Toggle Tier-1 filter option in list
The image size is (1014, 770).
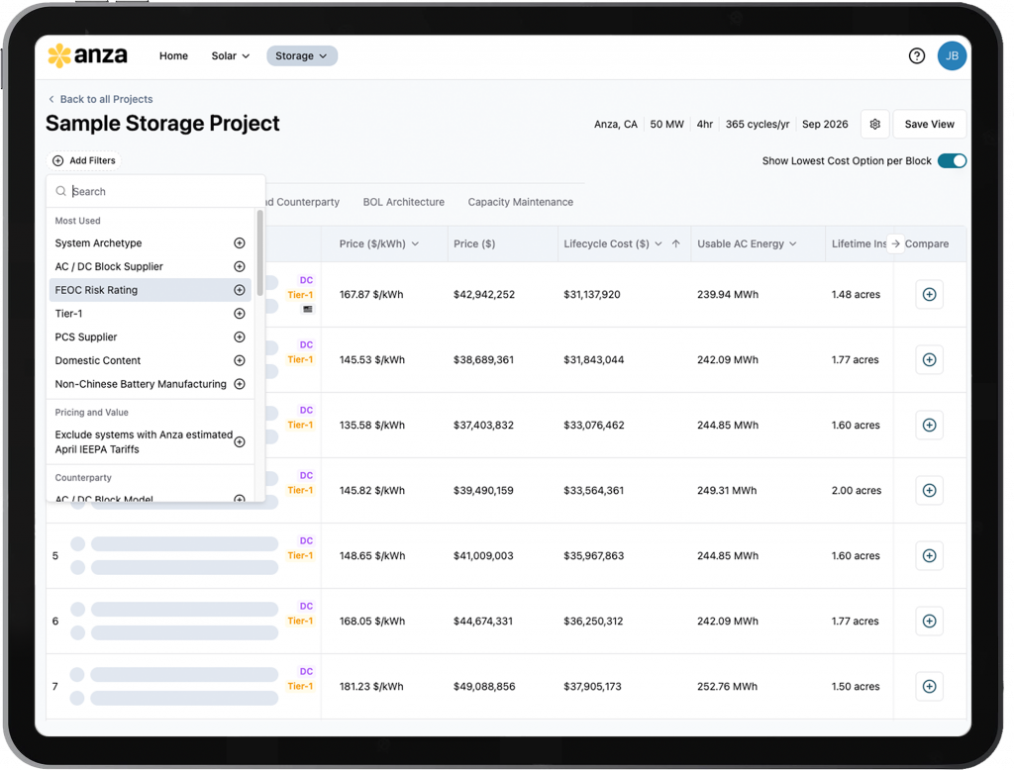[x=239, y=314]
